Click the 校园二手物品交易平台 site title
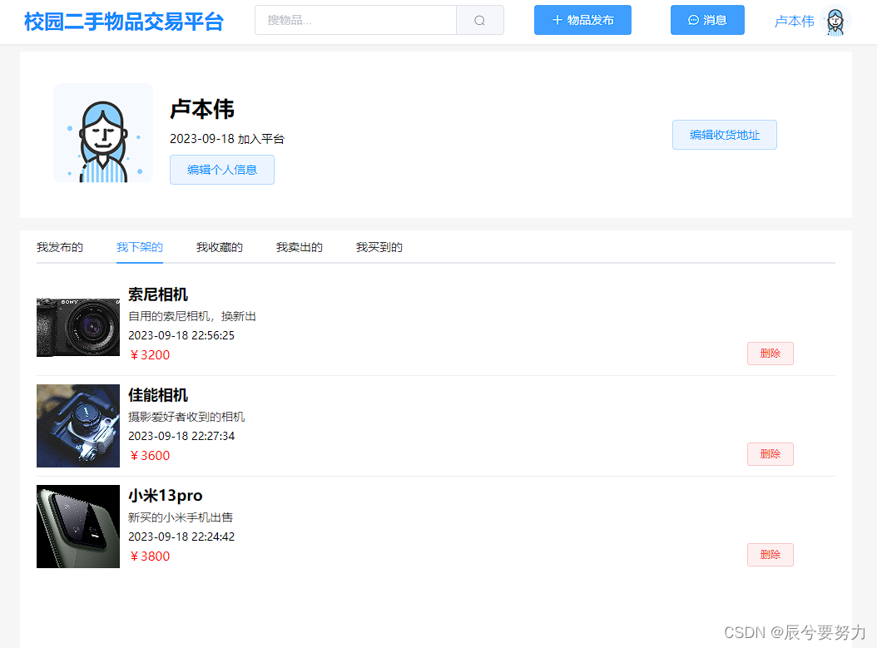The height and width of the screenshot is (648, 877). pyautogui.click(x=124, y=22)
